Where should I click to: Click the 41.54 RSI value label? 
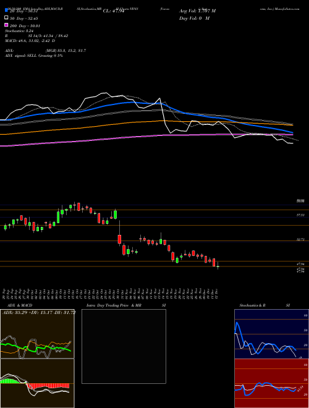(300, 388)
